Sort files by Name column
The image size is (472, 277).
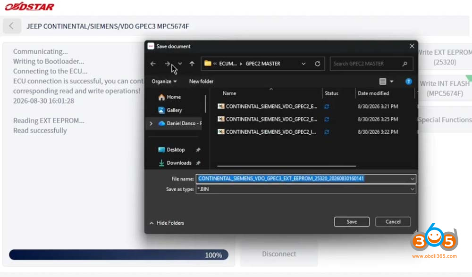click(x=229, y=93)
